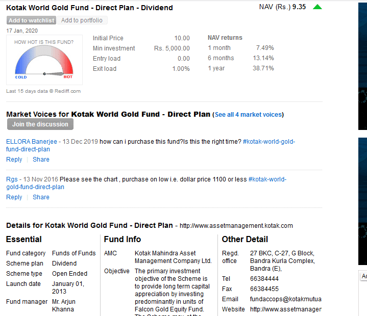The image size is (367, 316).
Task: Click Scheme plan value Dividend
Action: (x=64, y=264)
